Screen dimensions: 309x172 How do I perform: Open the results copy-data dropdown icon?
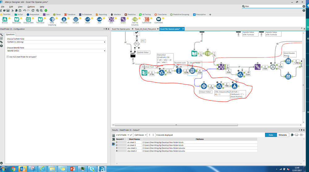click(292, 135)
